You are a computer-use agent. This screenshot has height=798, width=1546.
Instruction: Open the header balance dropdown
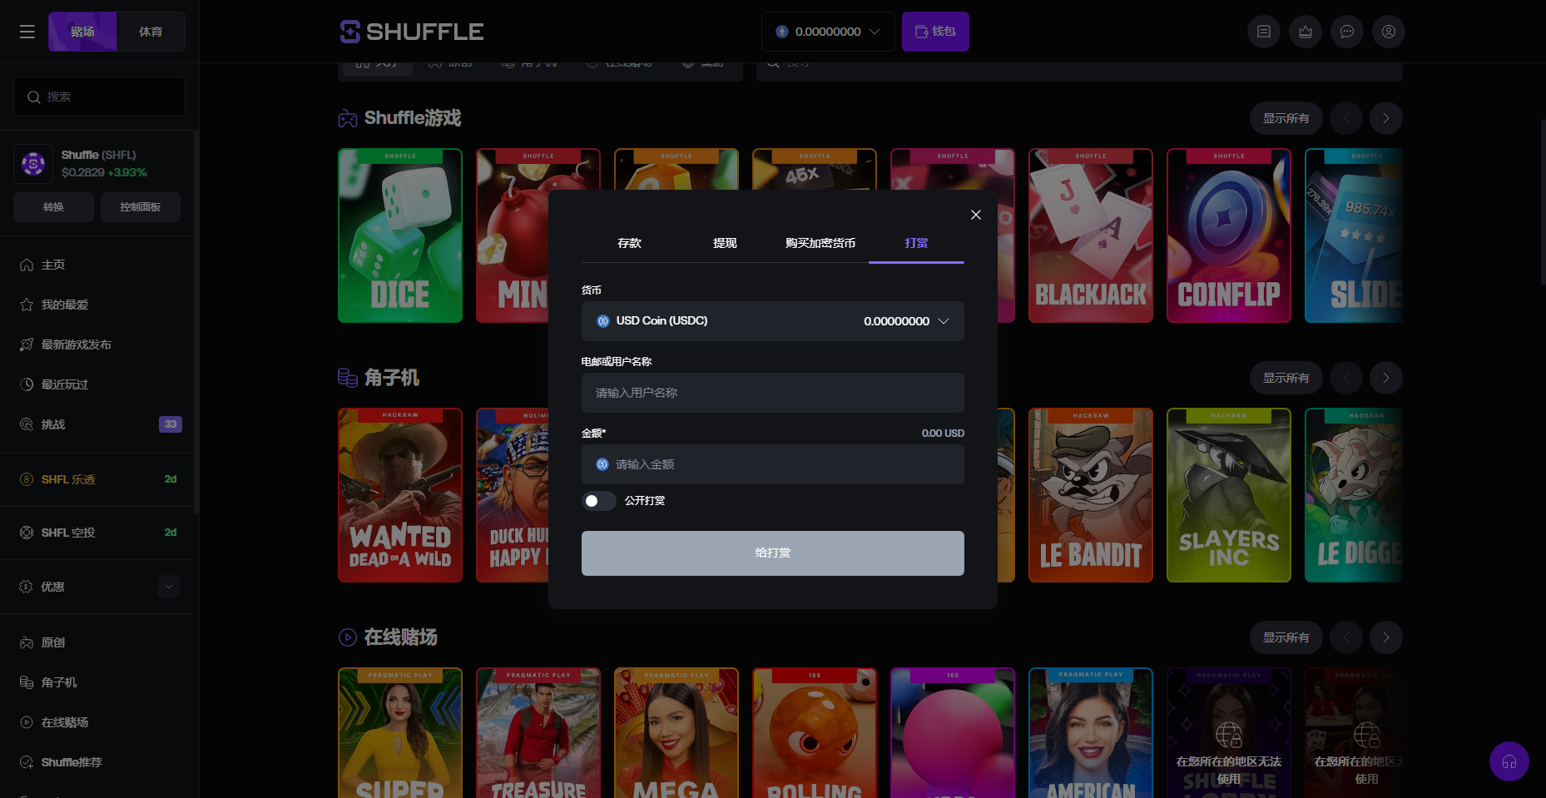828,32
